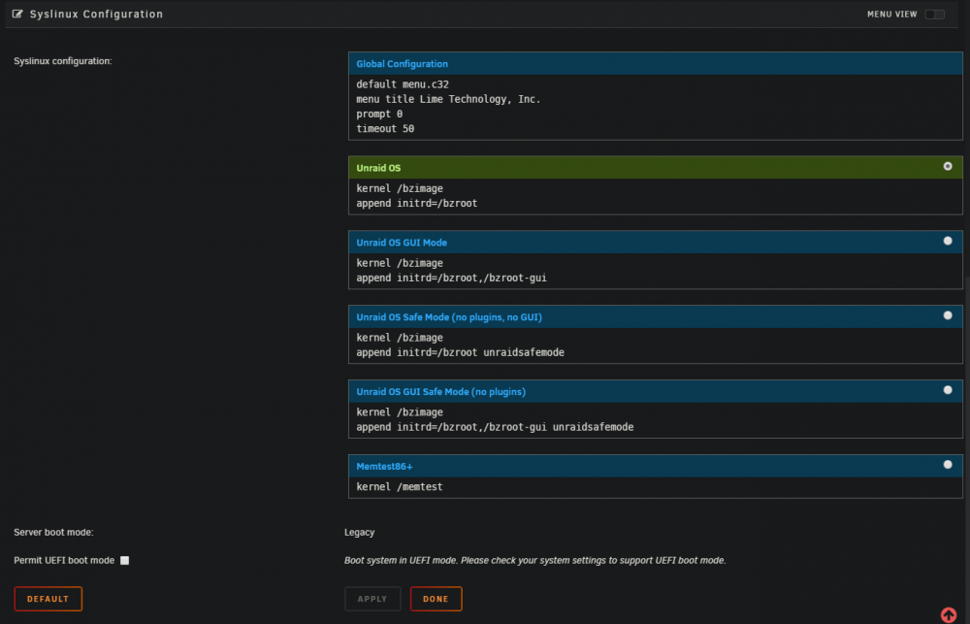Select Unraid OS GUI Mode radio button

click(947, 241)
